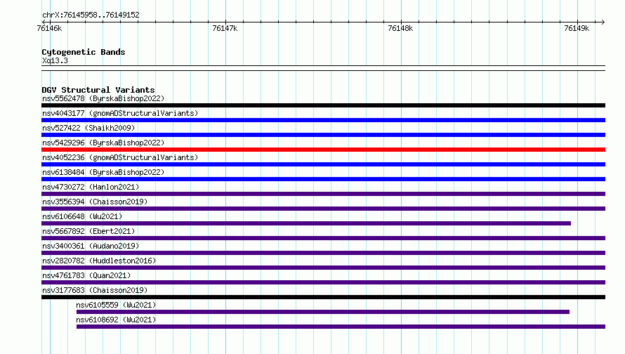Select the blue bar under nsv6138484

click(x=323, y=179)
